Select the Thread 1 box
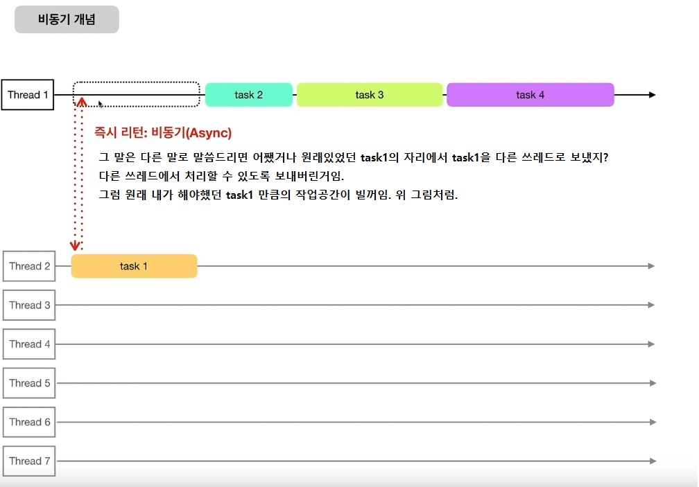 point(28,95)
